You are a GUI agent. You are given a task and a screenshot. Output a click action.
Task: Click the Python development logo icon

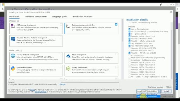13,68
